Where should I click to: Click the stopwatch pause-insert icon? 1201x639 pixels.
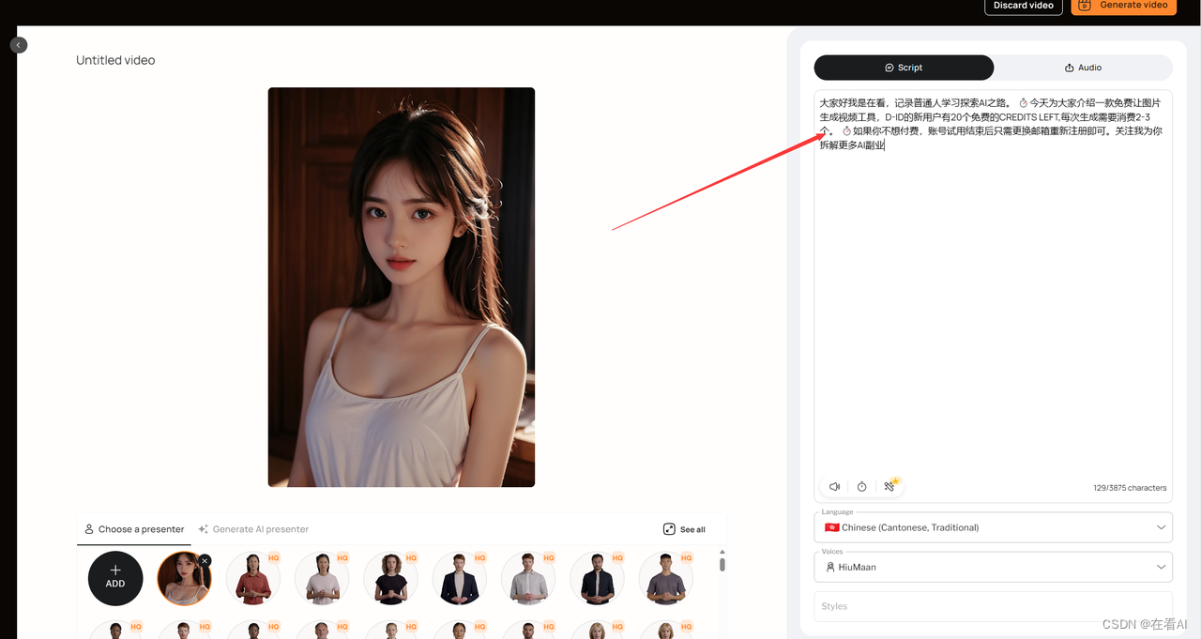click(861, 487)
